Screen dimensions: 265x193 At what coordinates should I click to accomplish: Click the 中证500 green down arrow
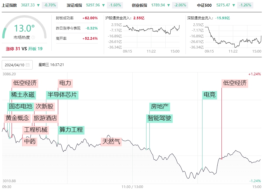[x=234, y=6]
